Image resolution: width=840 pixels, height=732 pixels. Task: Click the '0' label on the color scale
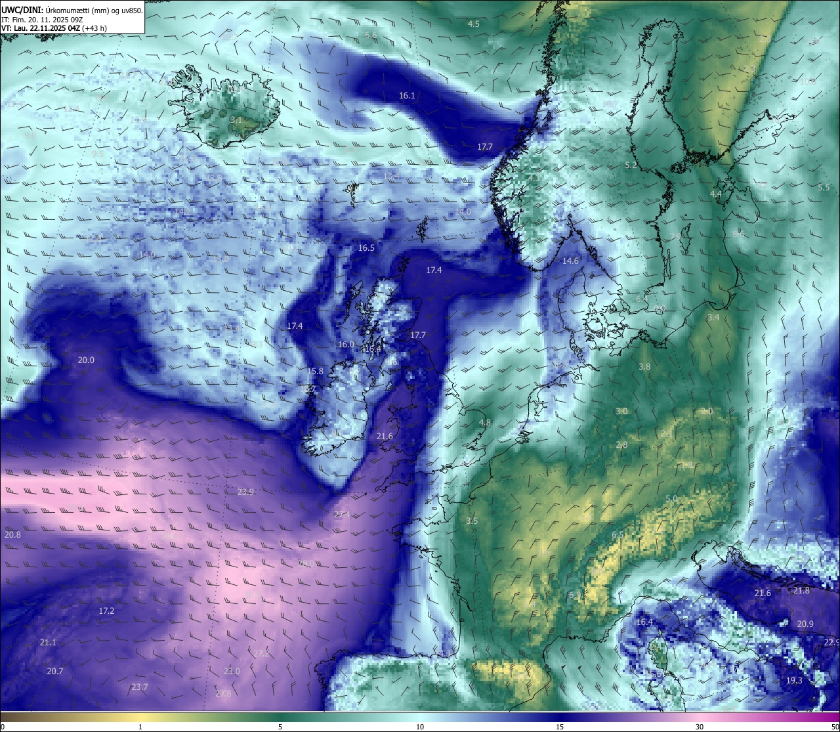point(2,727)
